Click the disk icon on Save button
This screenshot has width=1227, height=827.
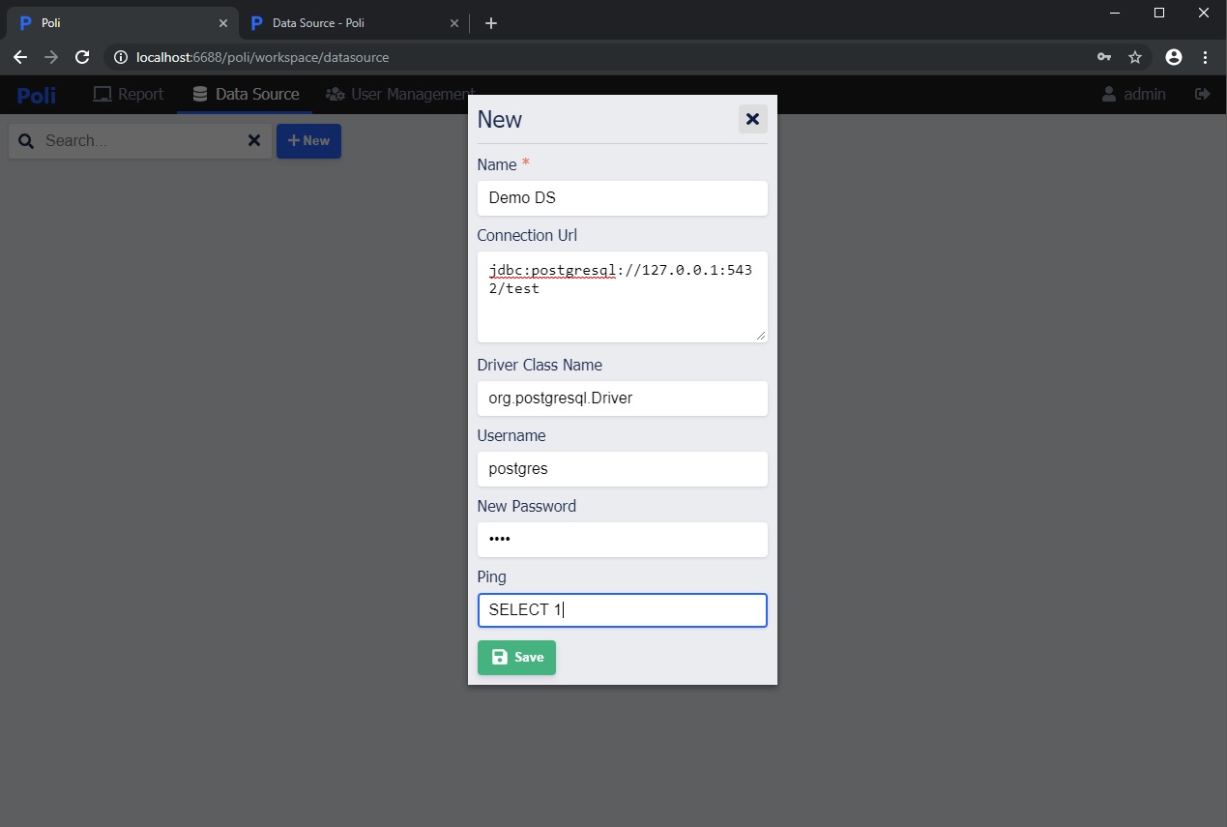[x=500, y=658]
